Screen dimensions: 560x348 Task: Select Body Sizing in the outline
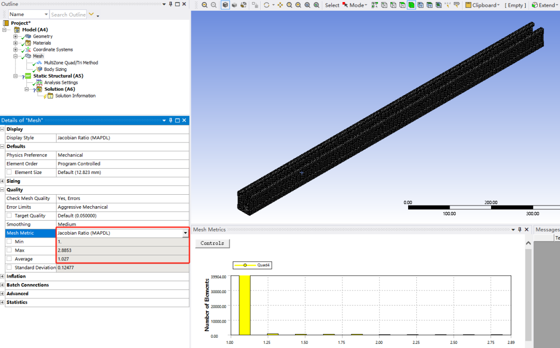coord(55,69)
